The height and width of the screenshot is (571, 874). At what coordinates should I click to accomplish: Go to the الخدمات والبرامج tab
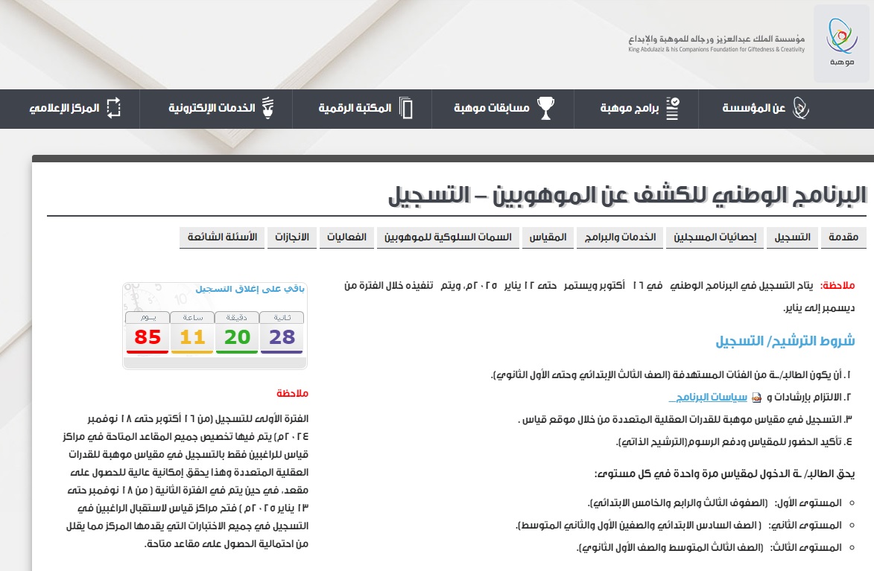click(x=620, y=237)
